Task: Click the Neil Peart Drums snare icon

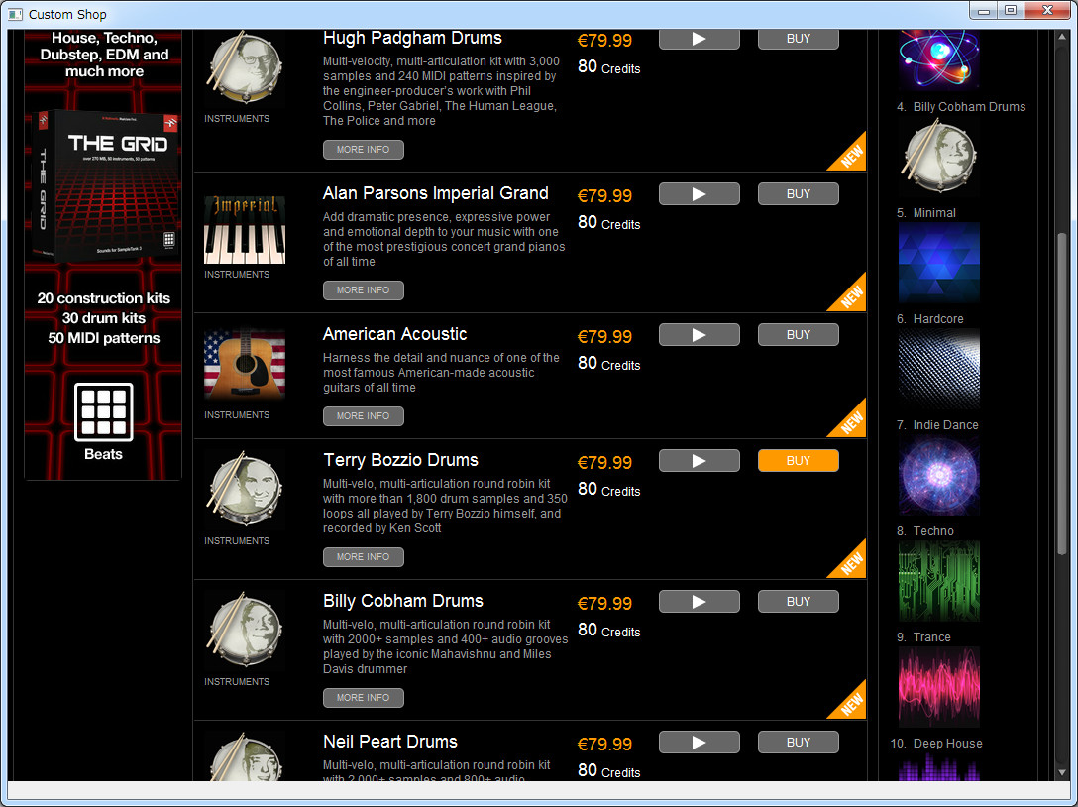Action: pos(244,755)
